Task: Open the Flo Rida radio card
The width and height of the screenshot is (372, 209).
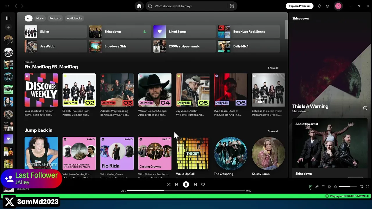Action: click(117, 157)
